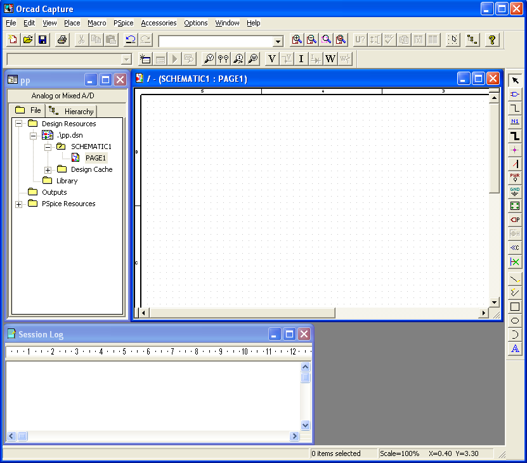Select the Place Off-Page Connector tool
This screenshot has height=463, width=527.
[x=515, y=248]
